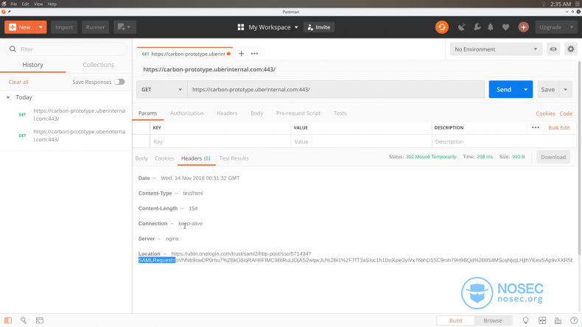The image size is (582, 327).
Task: Open the request Headers tab
Action: point(227,113)
